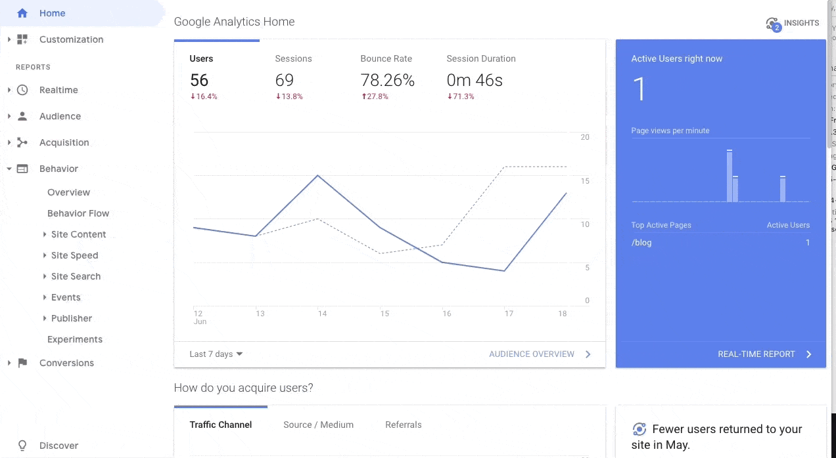Expand the Publisher submenu
This screenshot has height=458, width=836.
tap(44, 318)
